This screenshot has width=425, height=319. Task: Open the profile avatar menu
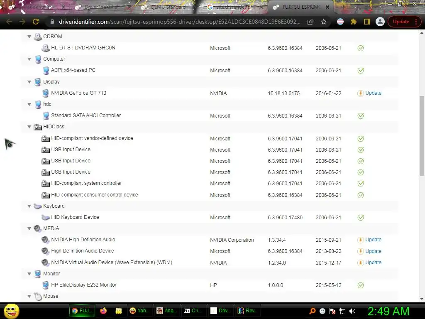tap(380, 22)
